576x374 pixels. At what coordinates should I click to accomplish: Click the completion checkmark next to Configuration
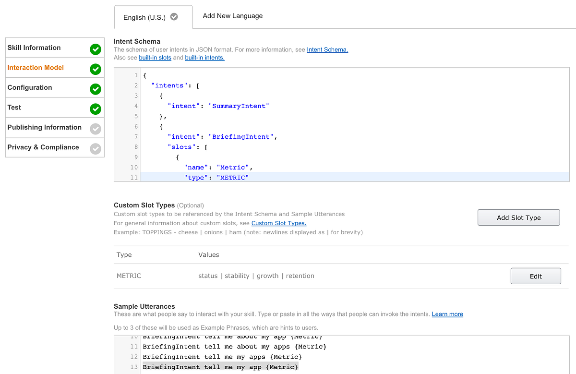[x=95, y=89]
